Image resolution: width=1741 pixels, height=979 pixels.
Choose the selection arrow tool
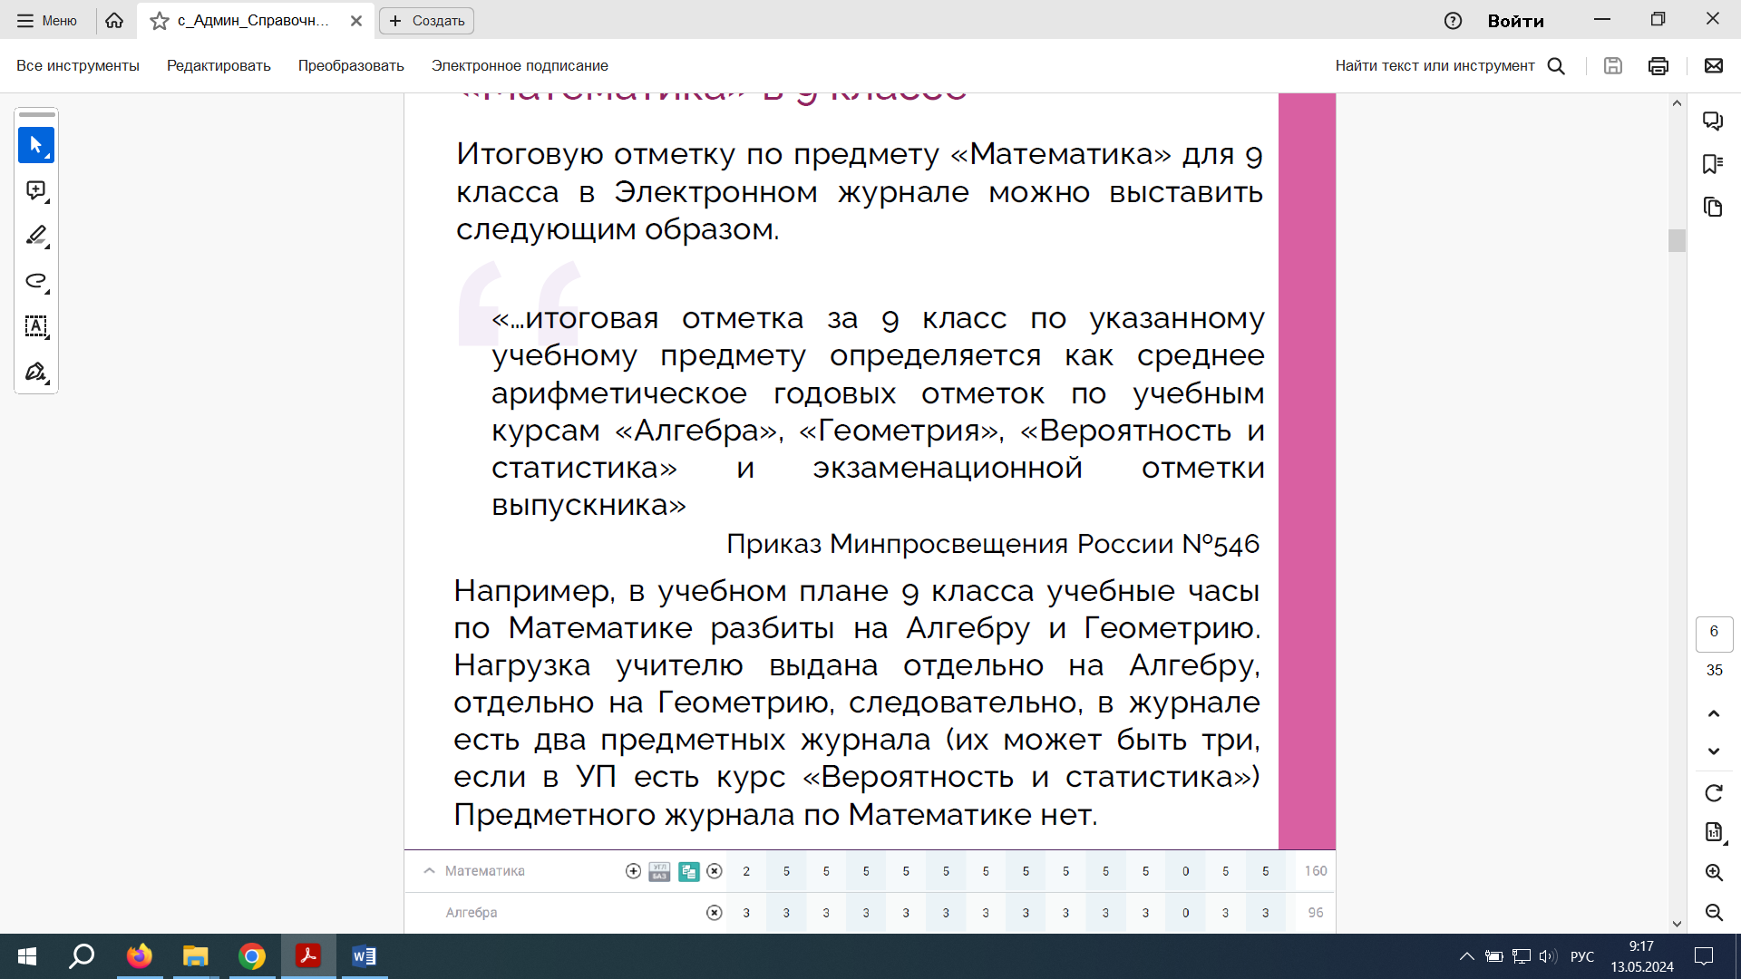tap(36, 145)
